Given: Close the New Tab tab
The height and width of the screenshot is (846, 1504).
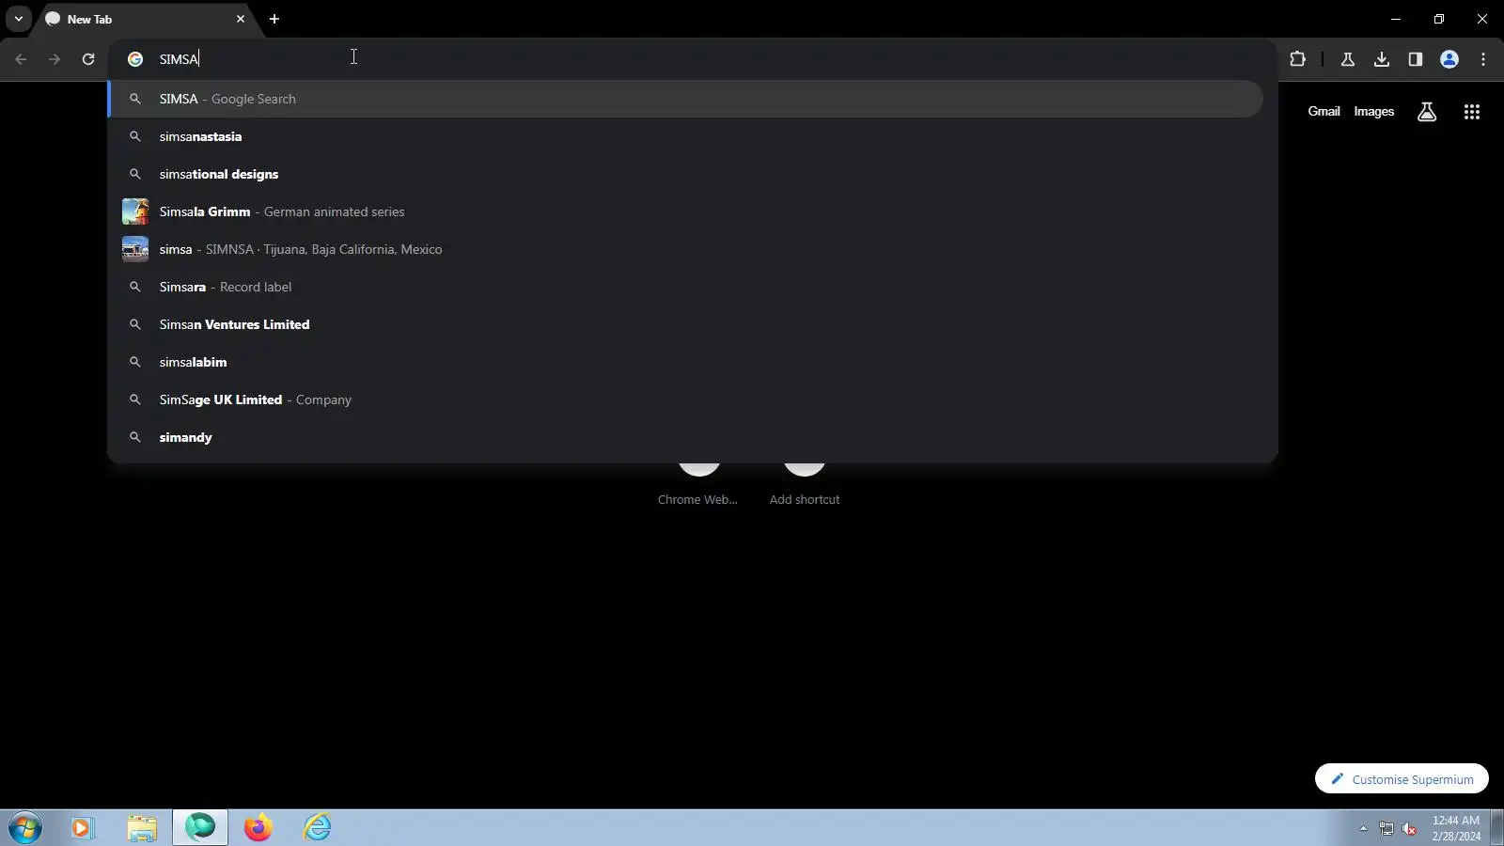Looking at the screenshot, I should click(x=241, y=19).
